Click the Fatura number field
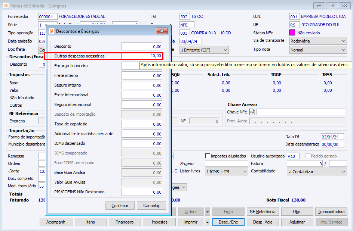The image size is (353, 231). [x=305, y=163]
